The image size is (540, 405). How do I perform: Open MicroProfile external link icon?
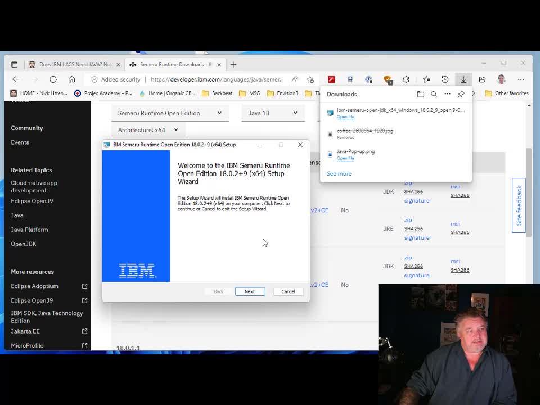[85, 345]
